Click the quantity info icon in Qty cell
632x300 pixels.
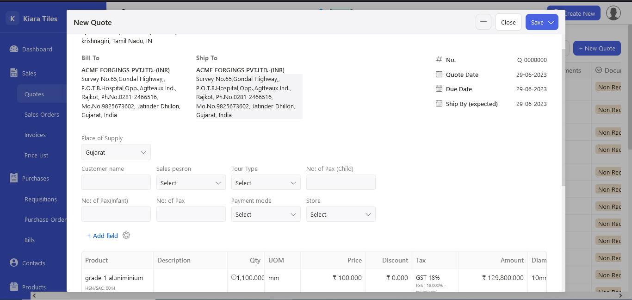[234, 277]
